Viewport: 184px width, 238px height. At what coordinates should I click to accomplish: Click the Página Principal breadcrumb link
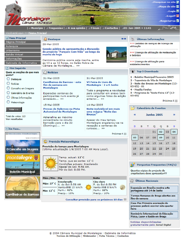[38, 33]
